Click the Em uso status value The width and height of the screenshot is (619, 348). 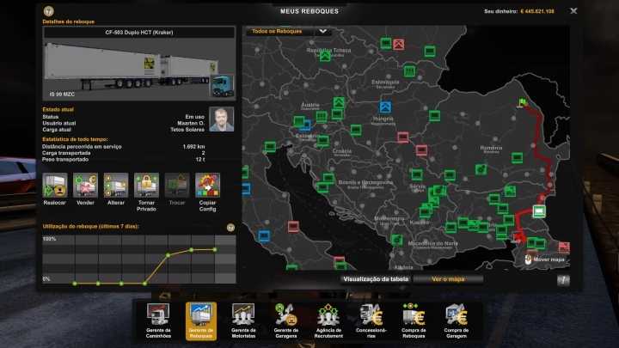coord(195,117)
